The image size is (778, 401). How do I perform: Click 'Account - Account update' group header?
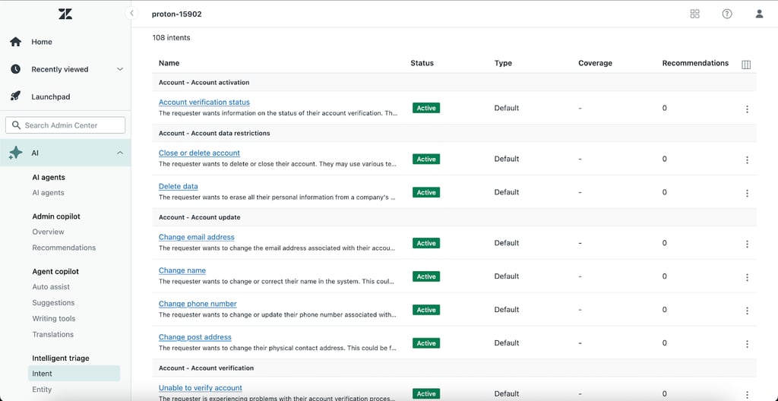pos(198,217)
